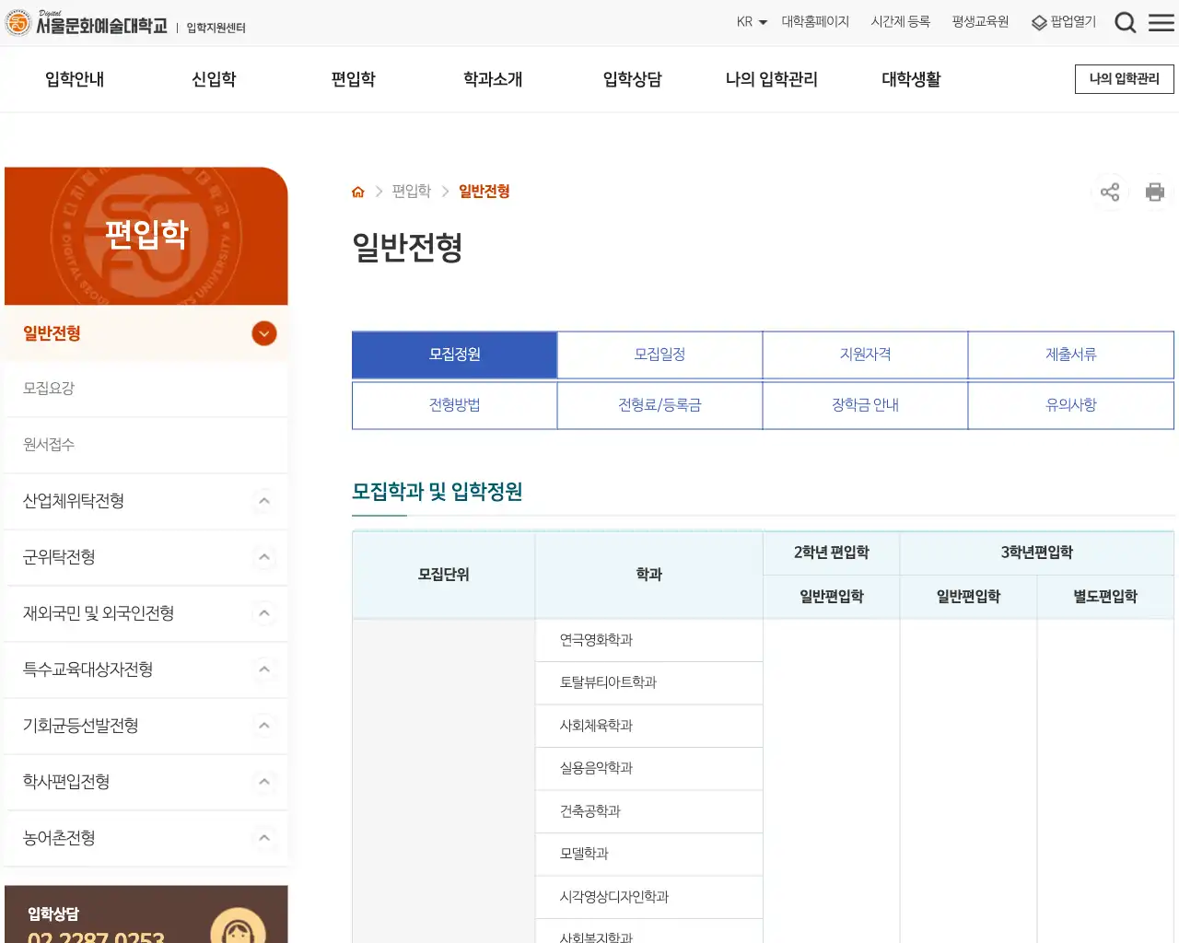This screenshot has width=1179, height=943.
Task: Click the counselor headset icon
Action: [238, 925]
